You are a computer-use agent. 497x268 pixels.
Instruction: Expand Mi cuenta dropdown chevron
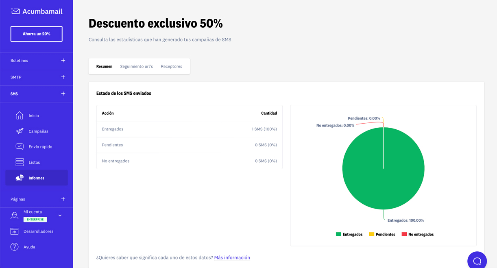coord(60,216)
